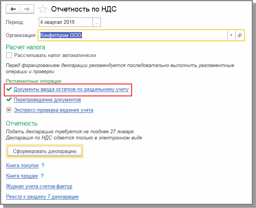Open Перепроведение документов link
Image resolution: width=256 pixels, height=208 pixels.
pos(47,100)
